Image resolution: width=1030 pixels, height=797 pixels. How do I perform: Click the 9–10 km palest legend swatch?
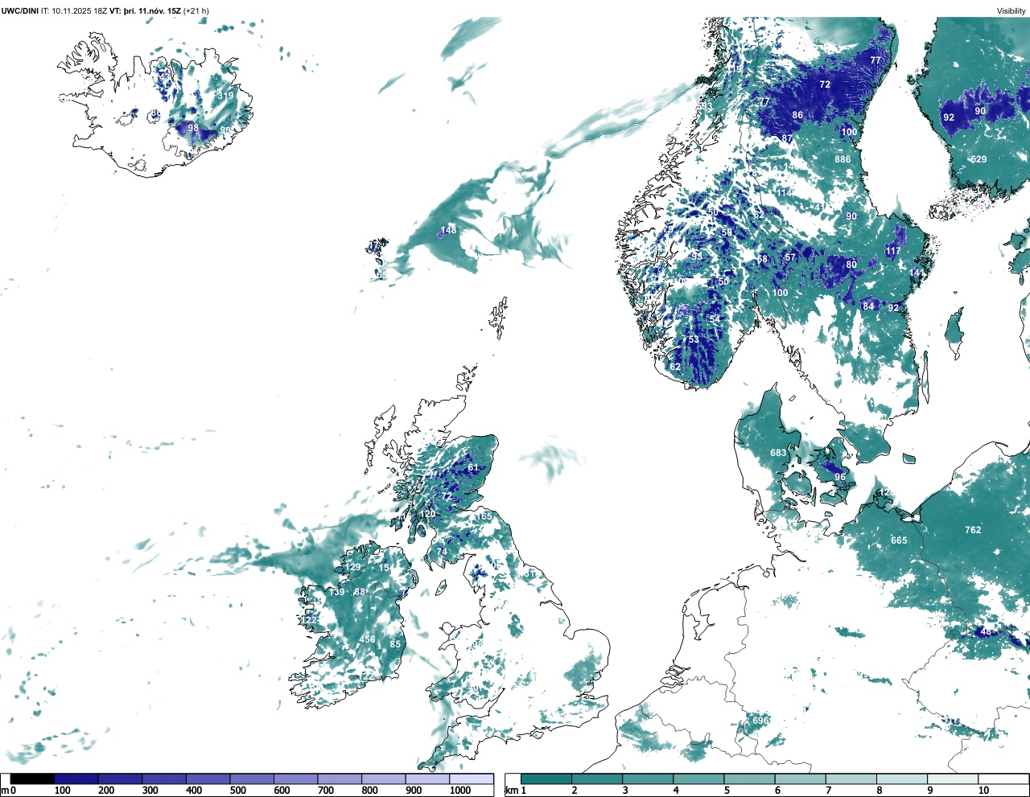[x=954, y=779]
